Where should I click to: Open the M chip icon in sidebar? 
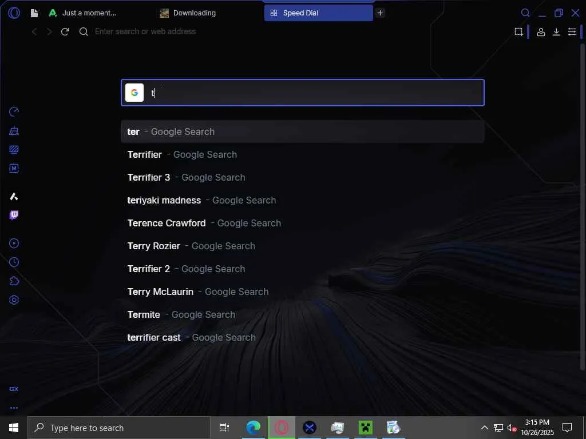(14, 169)
